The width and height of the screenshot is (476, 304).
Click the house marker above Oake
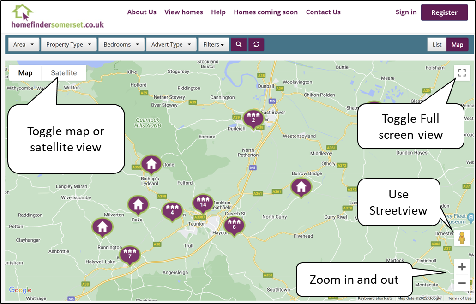coord(138,204)
